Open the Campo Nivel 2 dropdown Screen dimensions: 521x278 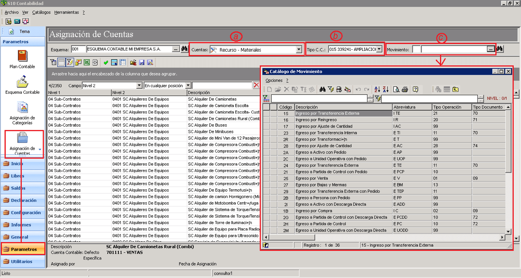pos(139,86)
